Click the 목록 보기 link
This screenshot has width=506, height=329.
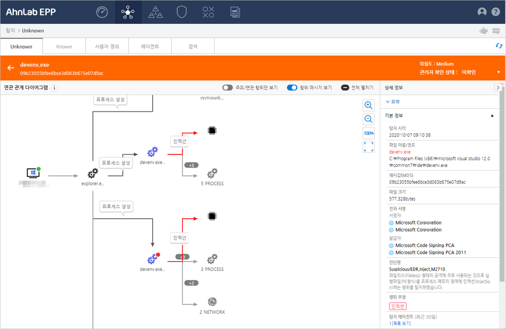click(401, 323)
